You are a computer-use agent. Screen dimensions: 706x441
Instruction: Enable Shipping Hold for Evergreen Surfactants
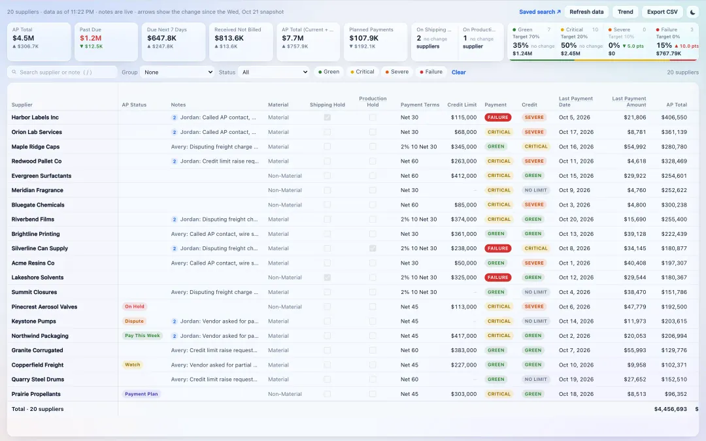328,176
